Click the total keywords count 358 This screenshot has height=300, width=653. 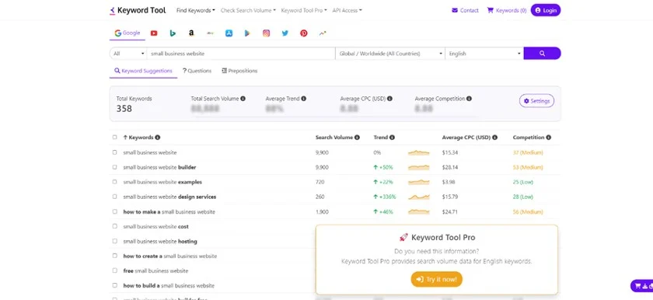pyautogui.click(x=124, y=109)
